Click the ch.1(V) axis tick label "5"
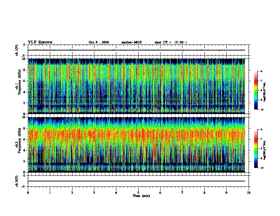The width and height of the screenshot is (280, 216). [24, 45]
